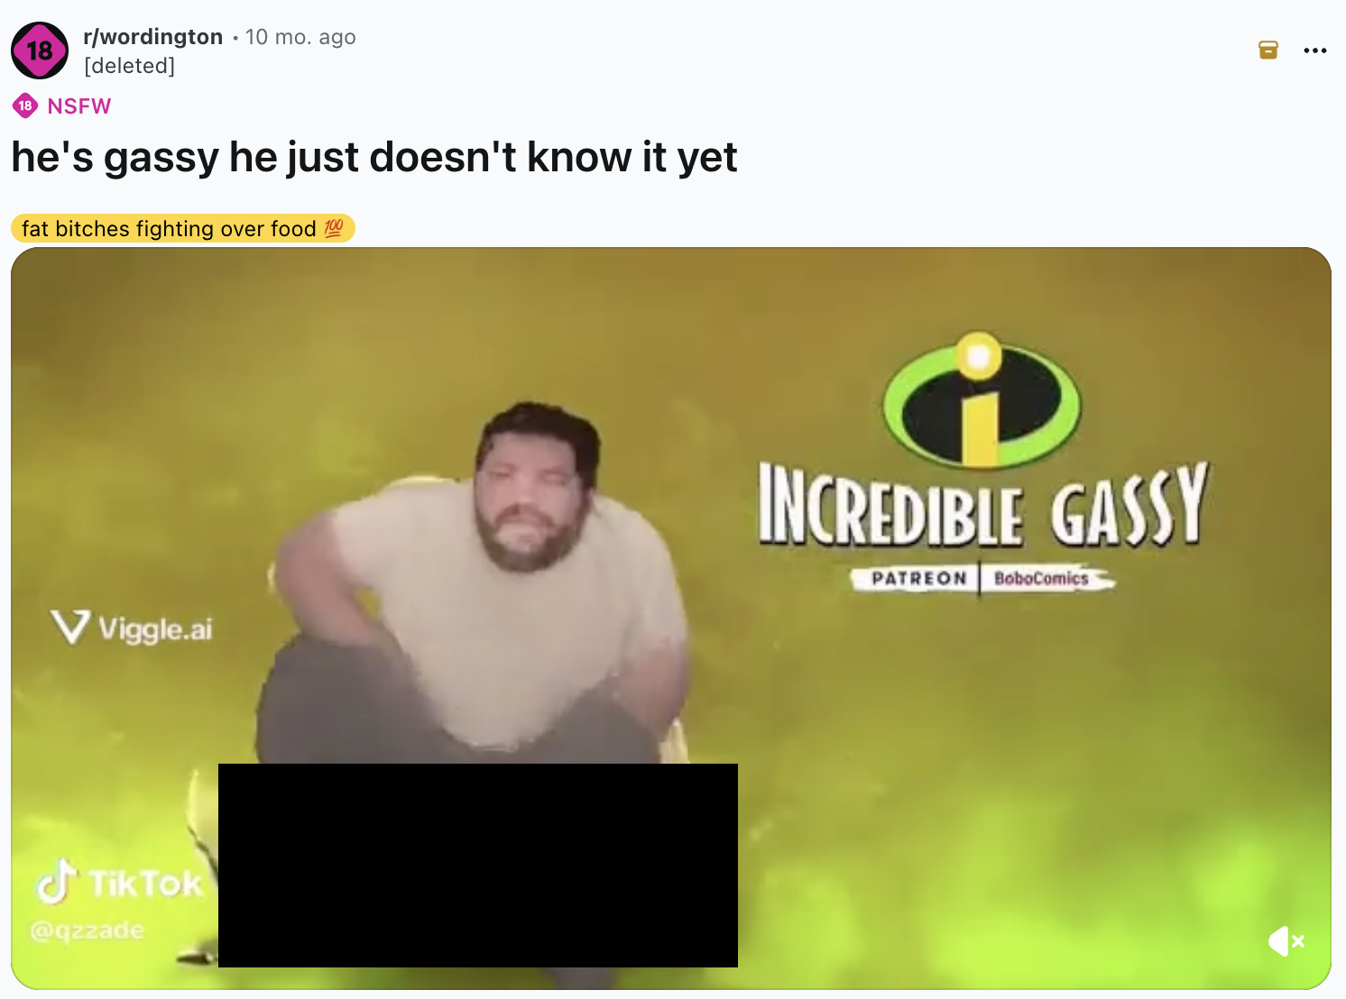Click the [deleted] author name
The image size is (1346, 999).
click(129, 66)
